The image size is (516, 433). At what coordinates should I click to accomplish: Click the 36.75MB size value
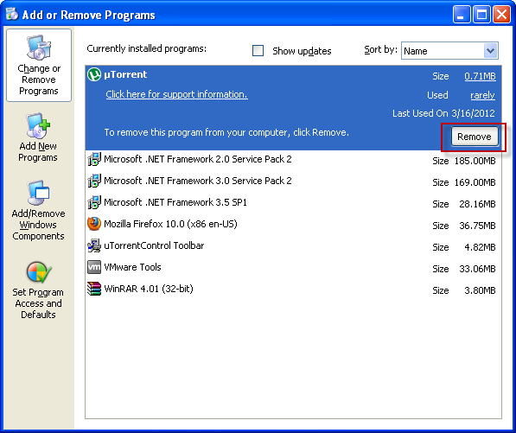(477, 226)
